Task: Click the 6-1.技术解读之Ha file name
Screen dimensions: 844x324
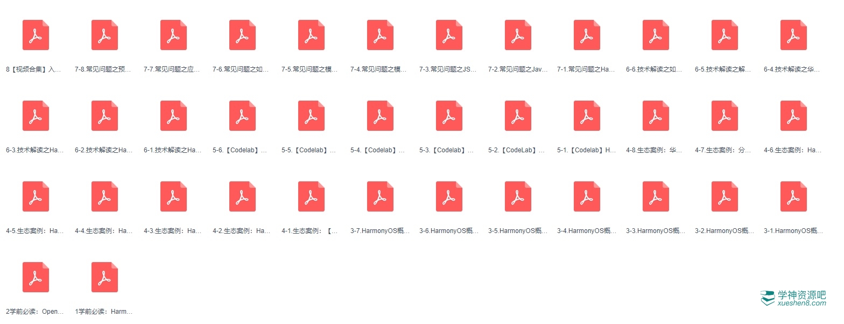Action: tap(172, 150)
